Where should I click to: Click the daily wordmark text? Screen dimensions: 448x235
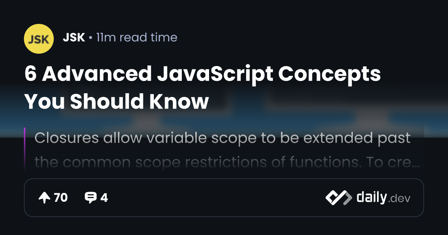click(371, 197)
